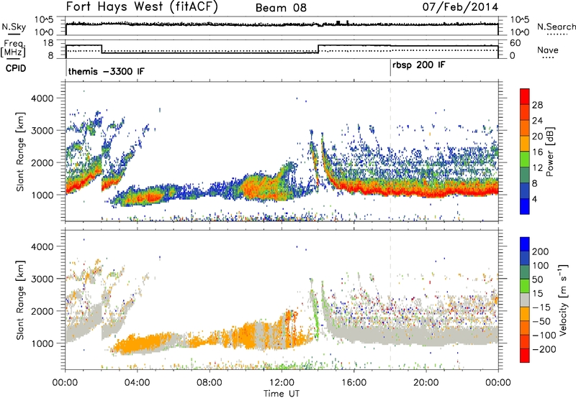Click the 'Beam 08' label

pyautogui.click(x=281, y=8)
